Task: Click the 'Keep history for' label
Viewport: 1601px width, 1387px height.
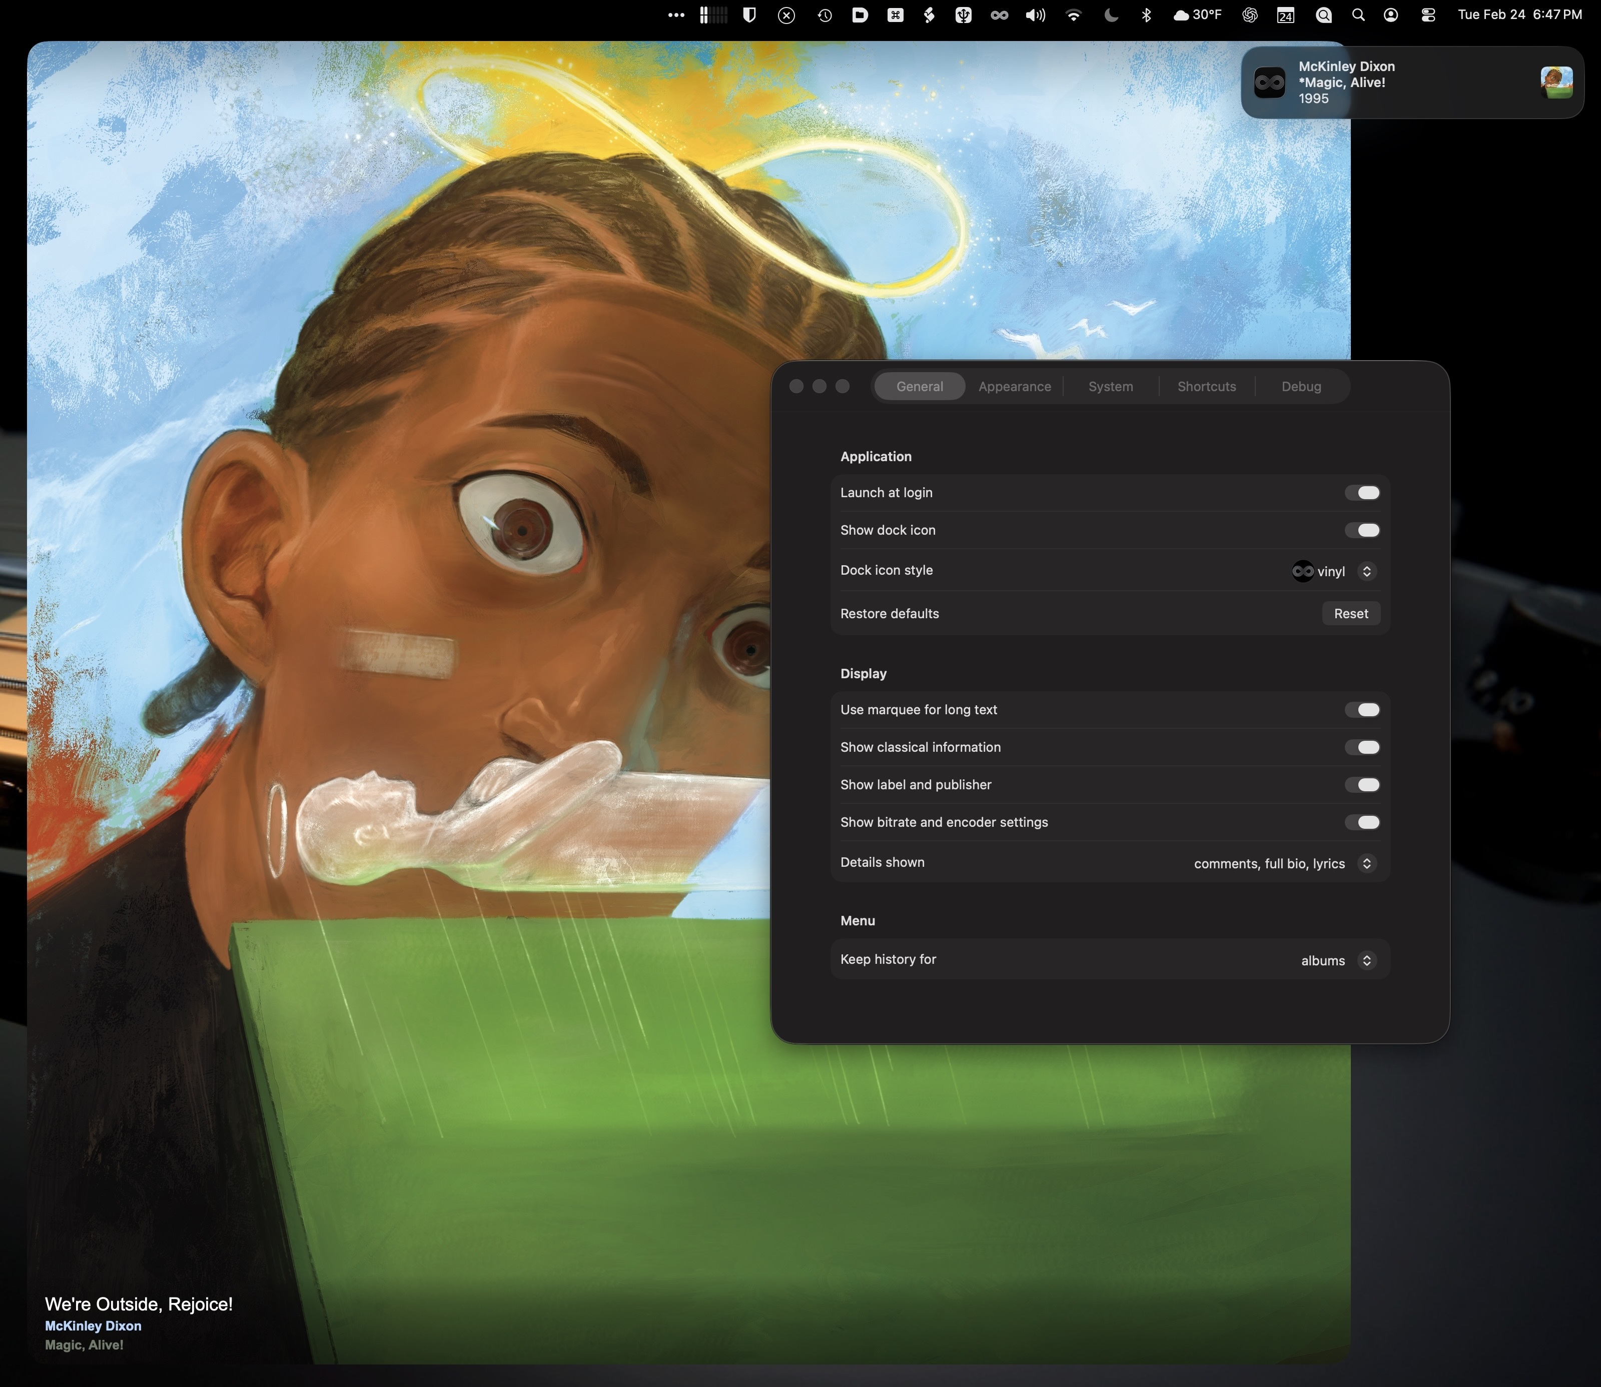Action: tap(889, 960)
